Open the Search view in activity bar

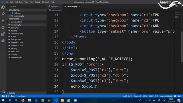pos(3,14)
